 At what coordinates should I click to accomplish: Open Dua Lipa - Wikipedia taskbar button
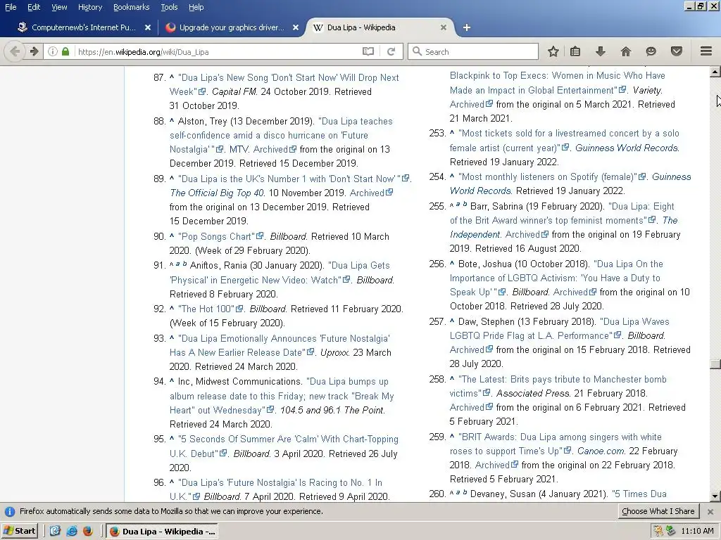162,532
